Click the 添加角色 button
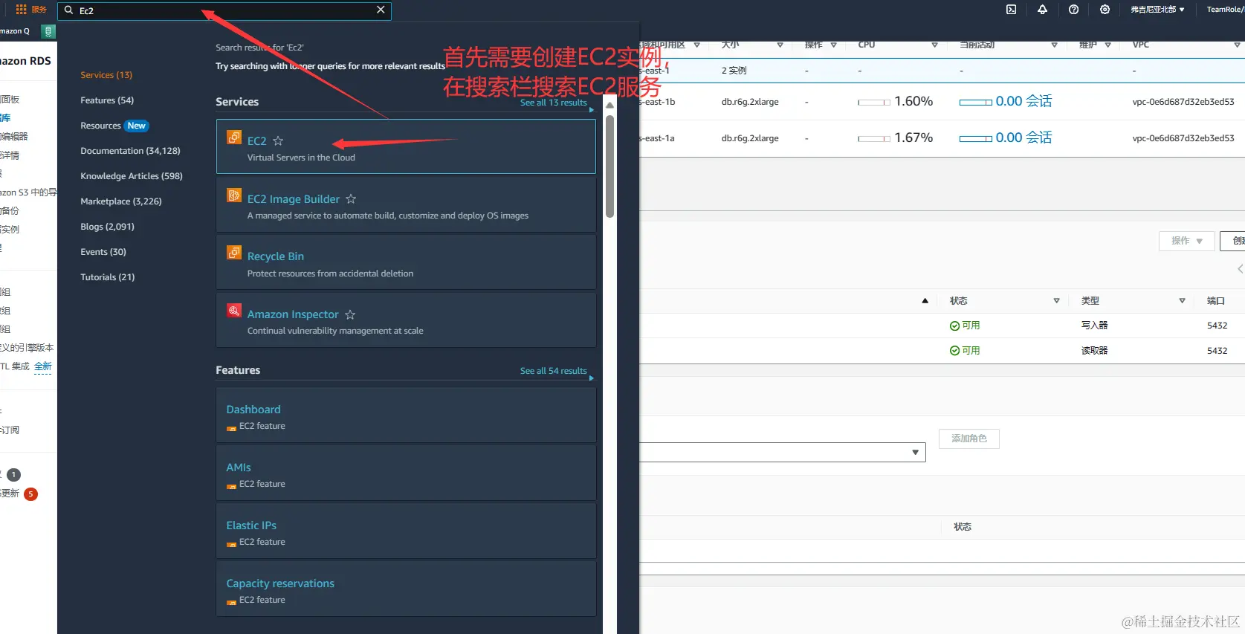The image size is (1245, 634). coord(969,439)
